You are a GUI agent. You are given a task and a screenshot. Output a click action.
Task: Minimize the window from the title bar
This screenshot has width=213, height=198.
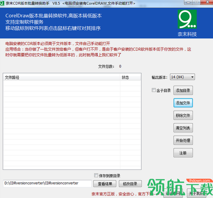(x=188, y=2)
